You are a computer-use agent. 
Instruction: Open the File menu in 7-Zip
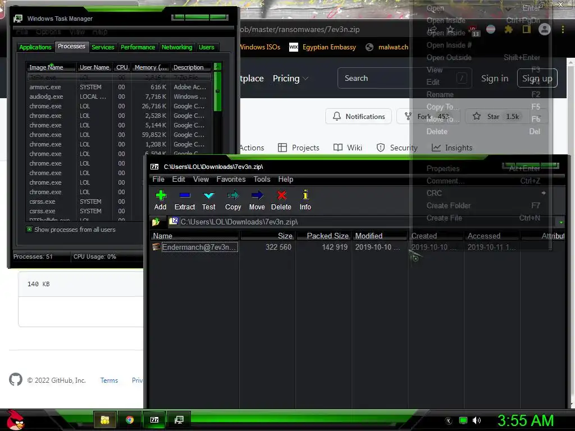pyautogui.click(x=158, y=179)
